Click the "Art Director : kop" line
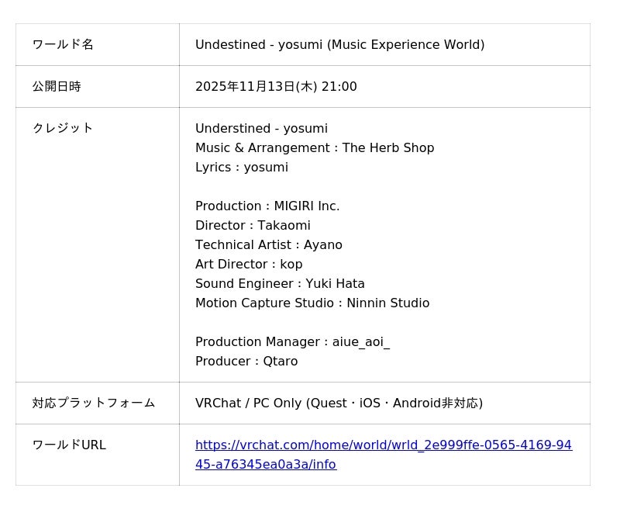This screenshot has width=620, height=509. tap(249, 264)
